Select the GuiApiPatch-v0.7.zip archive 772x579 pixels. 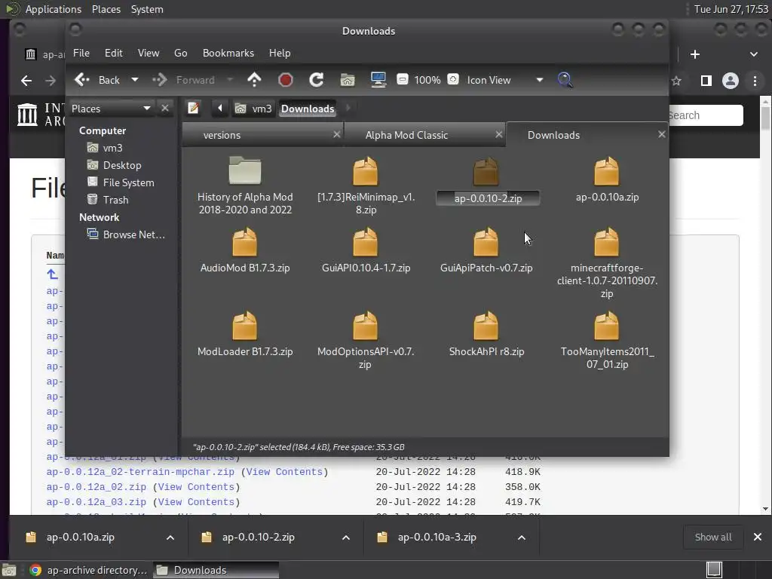click(486, 250)
